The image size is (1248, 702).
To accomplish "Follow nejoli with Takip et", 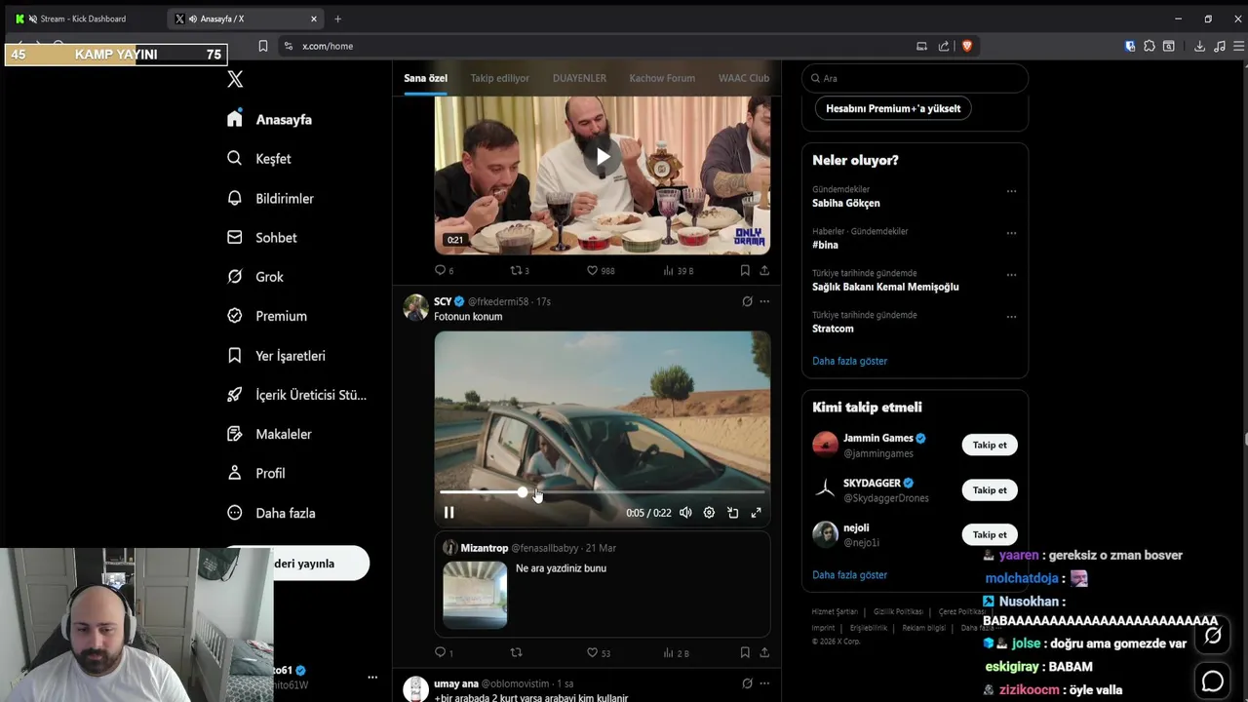I will pyautogui.click(x=990, y=534).
